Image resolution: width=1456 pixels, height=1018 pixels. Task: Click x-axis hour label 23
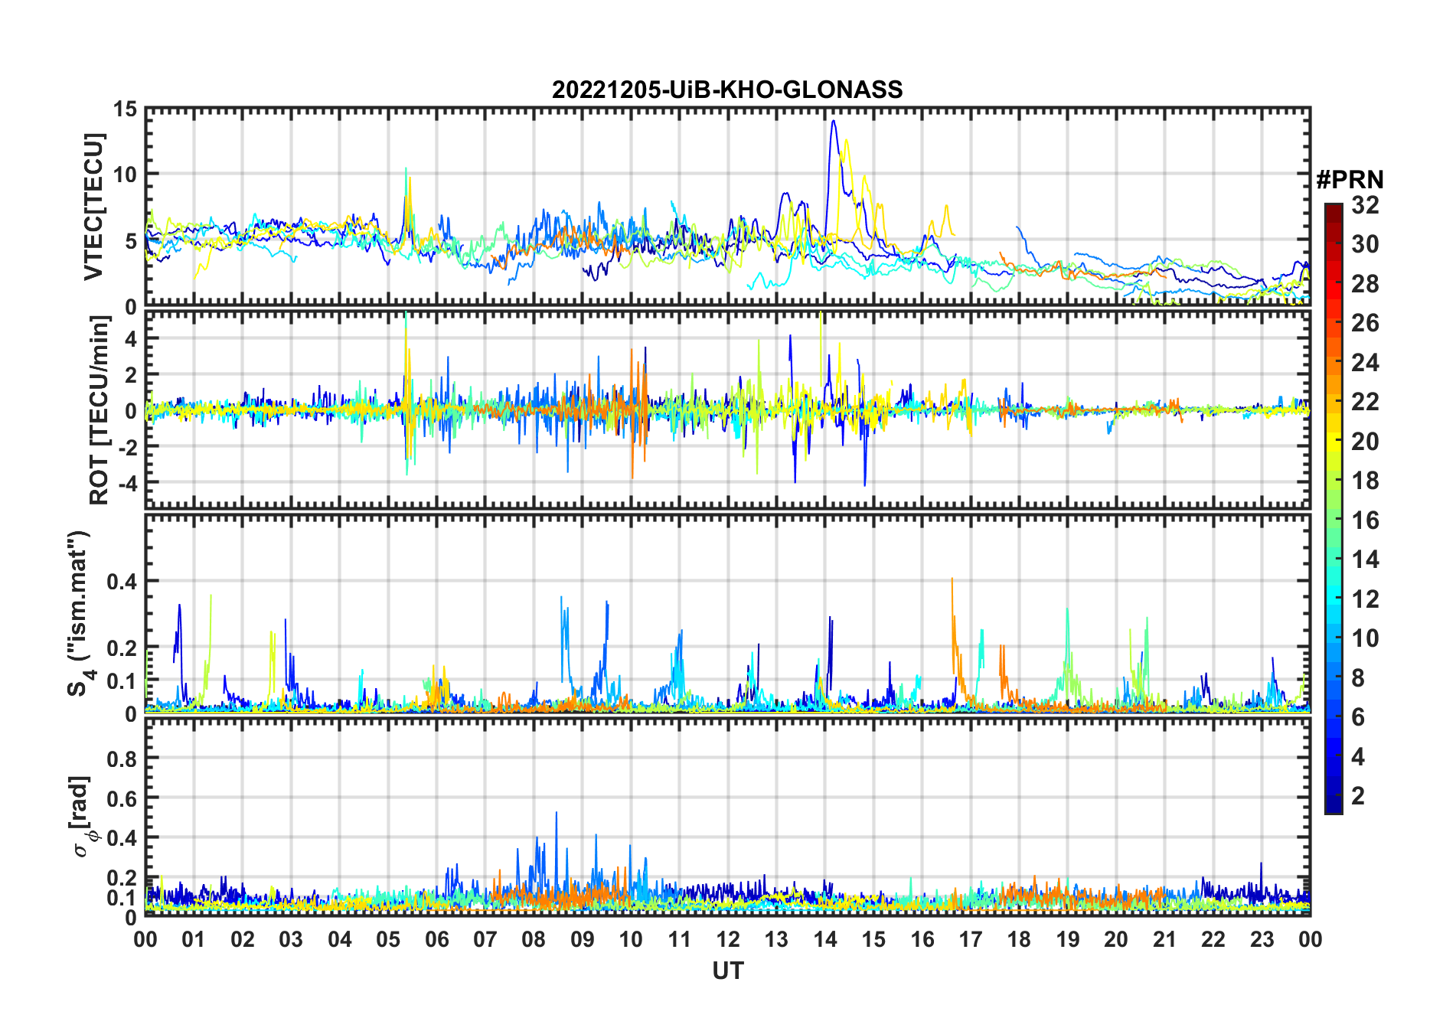1262,939
